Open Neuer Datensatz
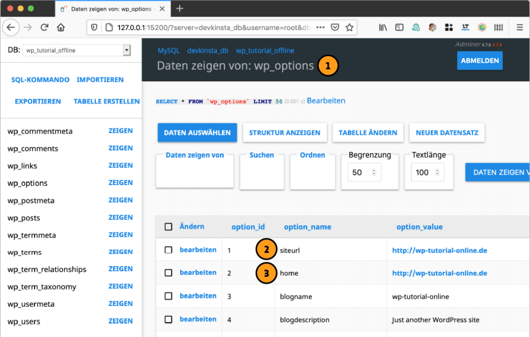530x337 pixels. (x=447, y=133)
